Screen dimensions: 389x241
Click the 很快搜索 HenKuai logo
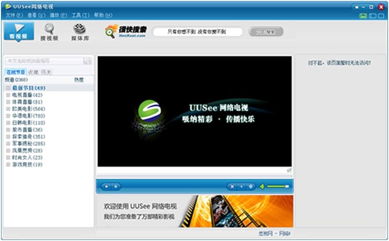[x=126, y=31]
